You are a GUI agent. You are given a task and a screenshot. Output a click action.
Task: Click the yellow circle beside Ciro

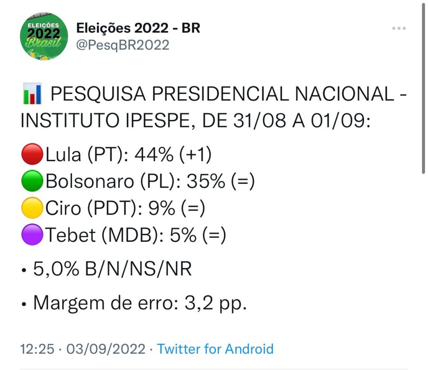pos(32,209)
